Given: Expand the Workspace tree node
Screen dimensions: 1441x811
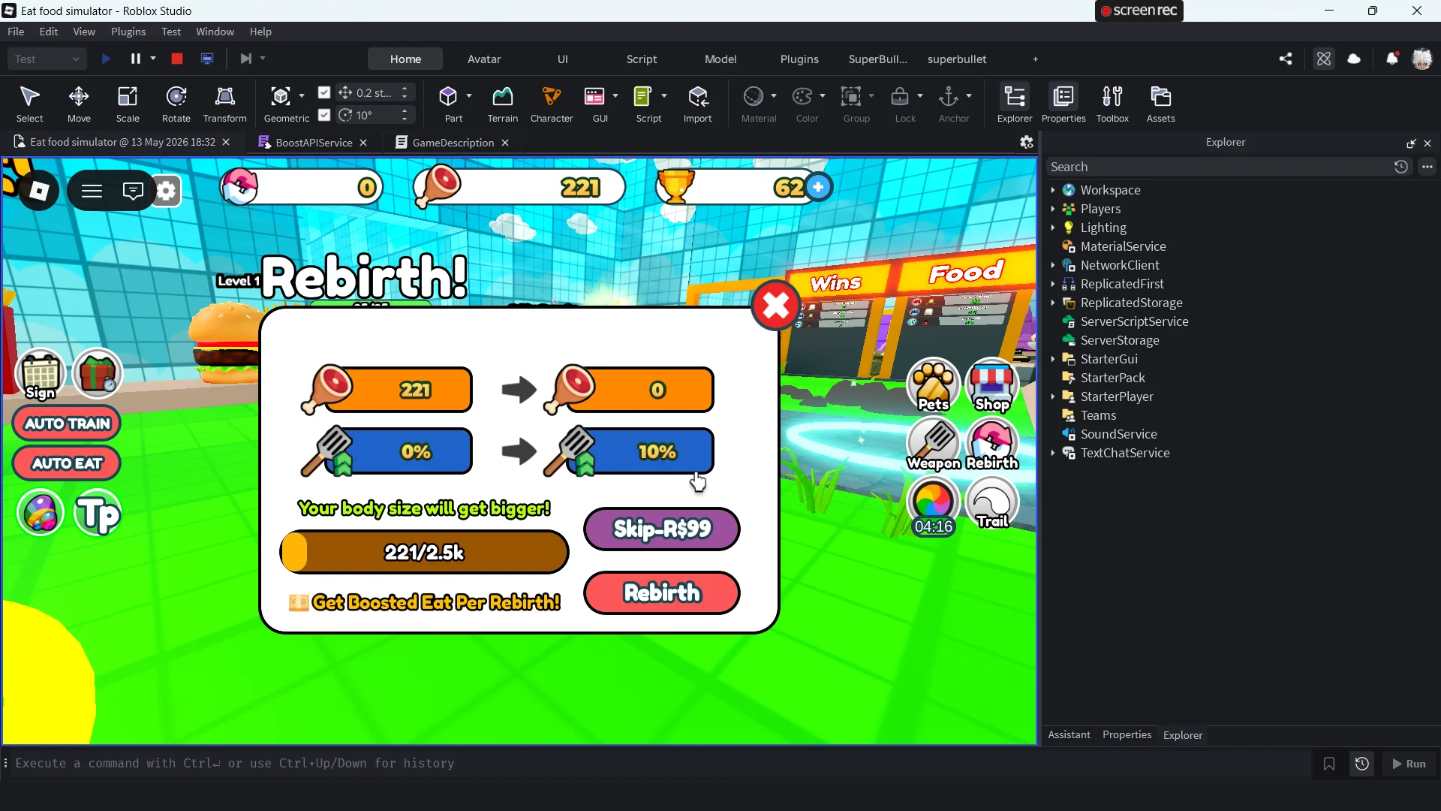Looking at the screenshot, I should tap(1053, 190).
